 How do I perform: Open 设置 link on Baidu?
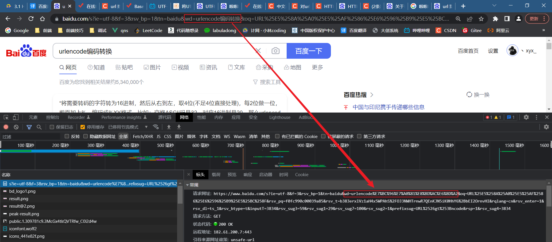[493, 51]
